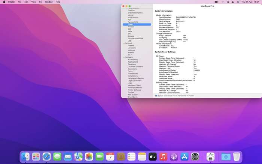Open Reminders app in the Dock

tap(131, 157)
